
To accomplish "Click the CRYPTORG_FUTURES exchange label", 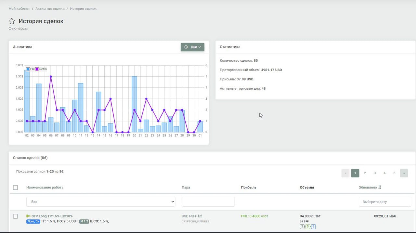I will pos(195,221).
